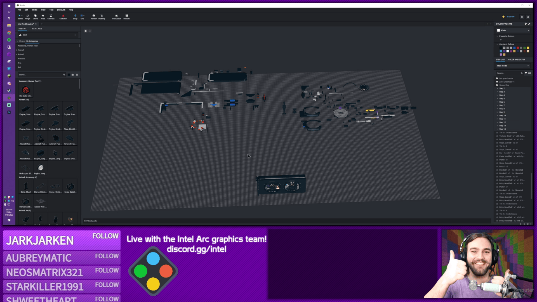Toggle the Snap option
537x302 pixels.
75,17
